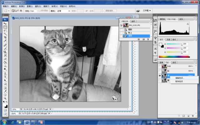Select the Rectangular Marquee tool in toolbox
The width and height of the screenshot is (200, 125).
click(5, 27)
